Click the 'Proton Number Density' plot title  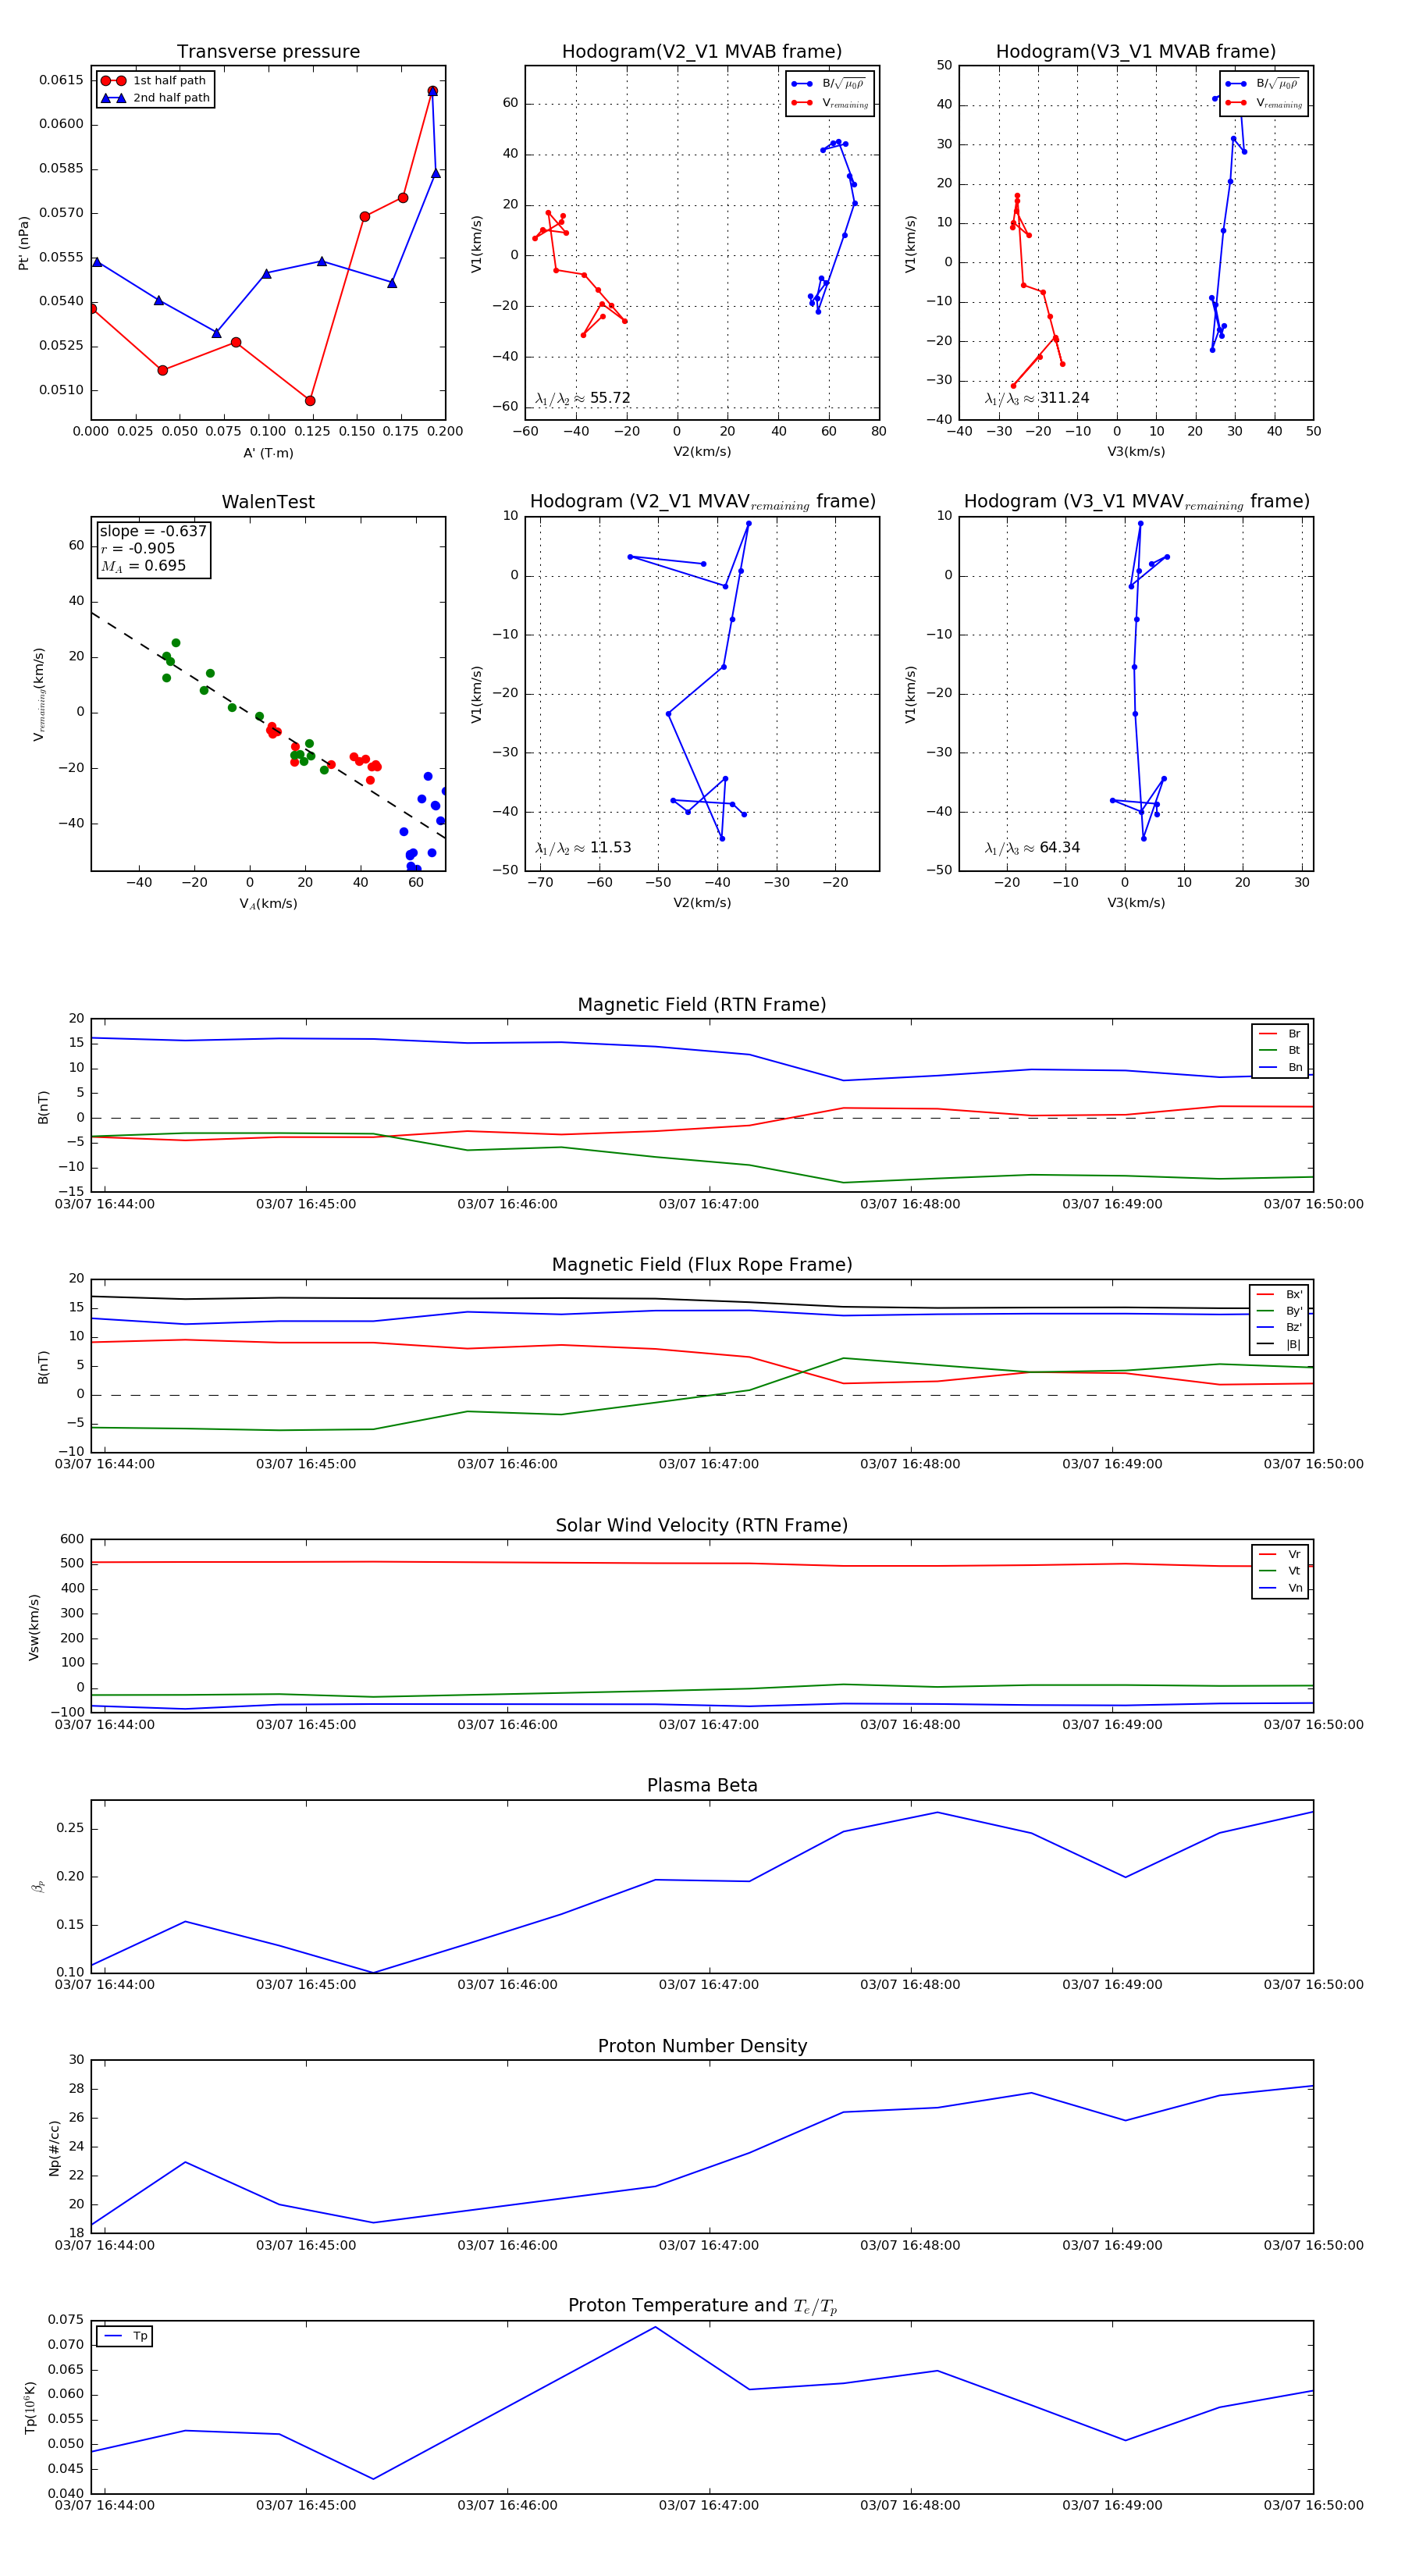point(702,2046)
